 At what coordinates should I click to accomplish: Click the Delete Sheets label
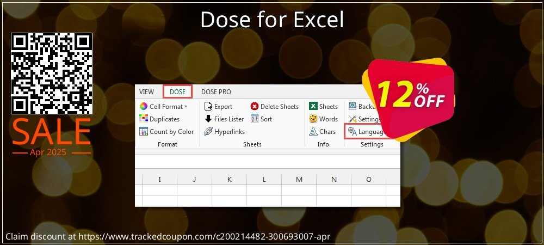pyautogui.click(x=280, y=107)
